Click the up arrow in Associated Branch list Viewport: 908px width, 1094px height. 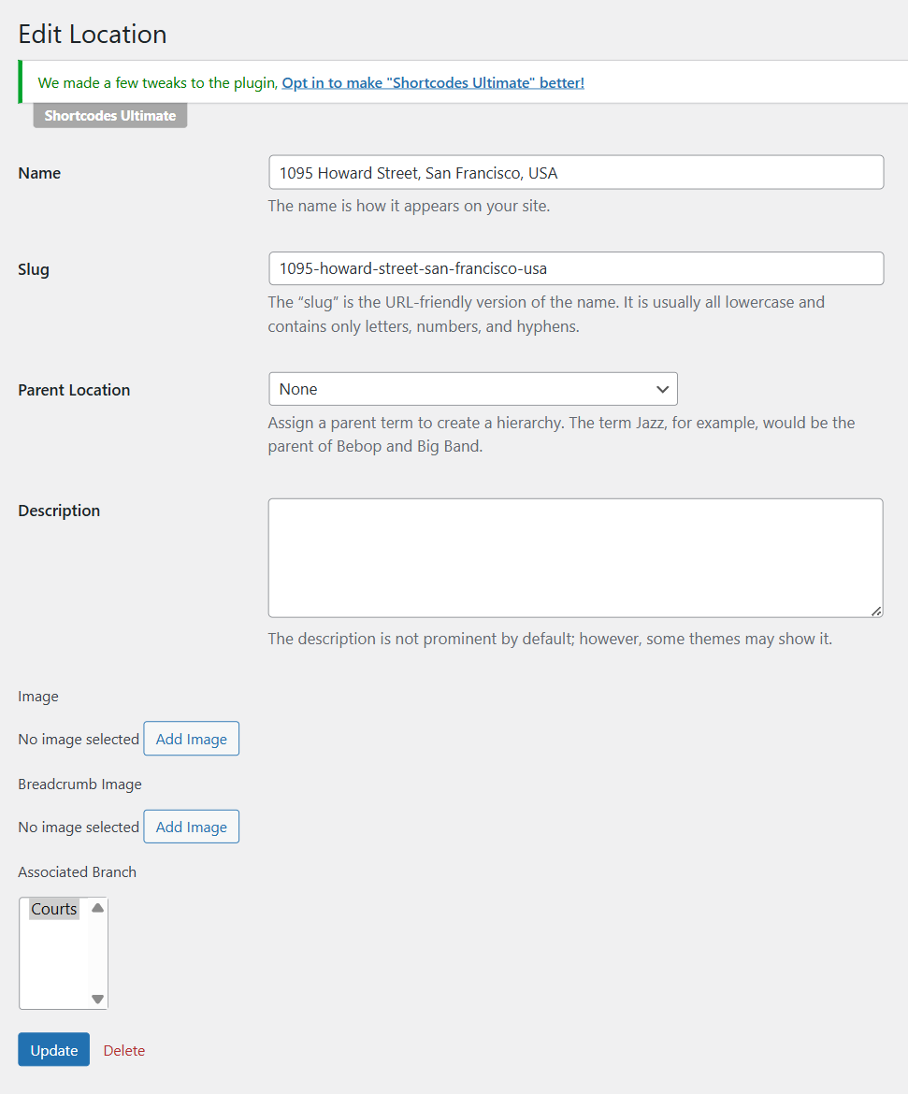(x=98, y=908)
